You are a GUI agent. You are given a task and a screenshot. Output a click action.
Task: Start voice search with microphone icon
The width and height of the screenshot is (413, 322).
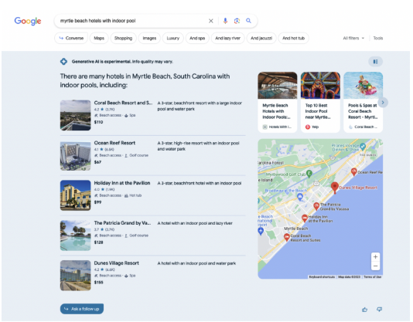pos(225,21)
